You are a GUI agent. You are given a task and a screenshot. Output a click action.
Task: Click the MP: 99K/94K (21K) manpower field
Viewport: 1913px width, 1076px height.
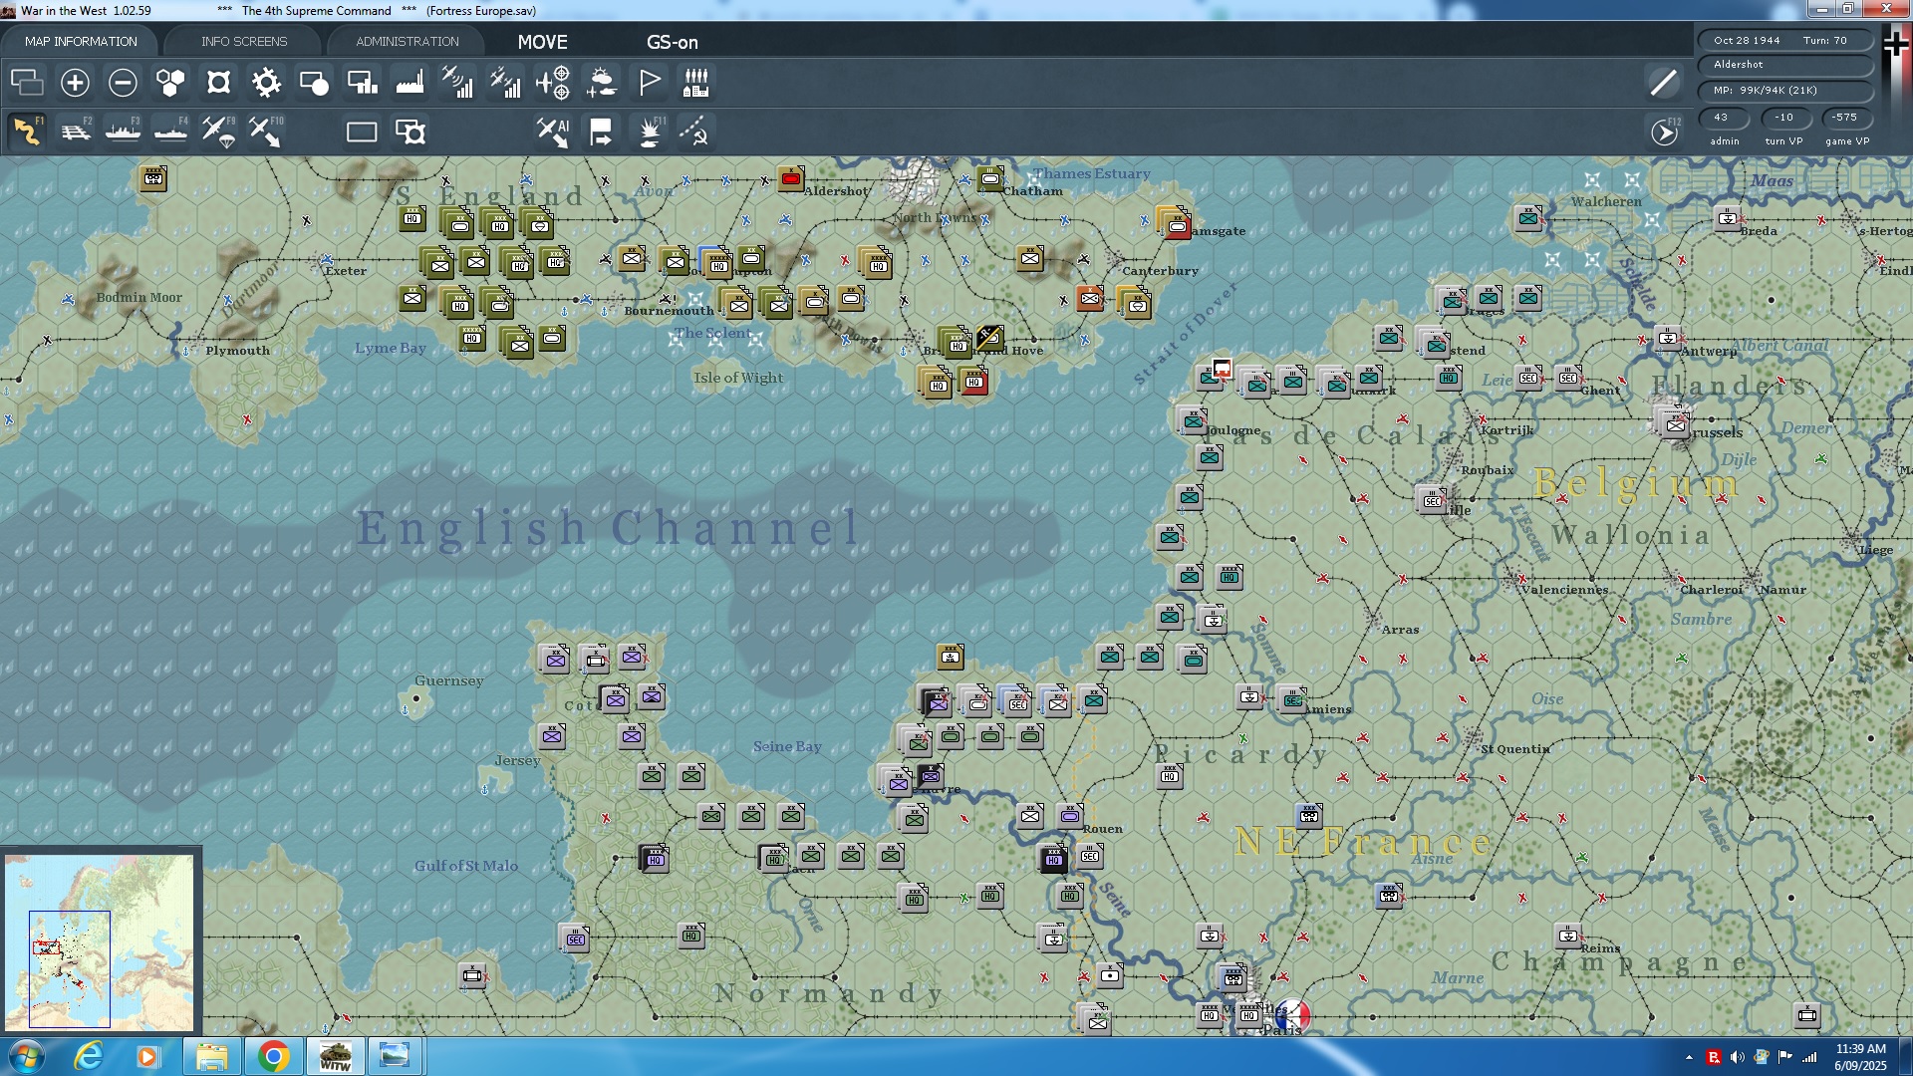click(x=1785, y=91)
